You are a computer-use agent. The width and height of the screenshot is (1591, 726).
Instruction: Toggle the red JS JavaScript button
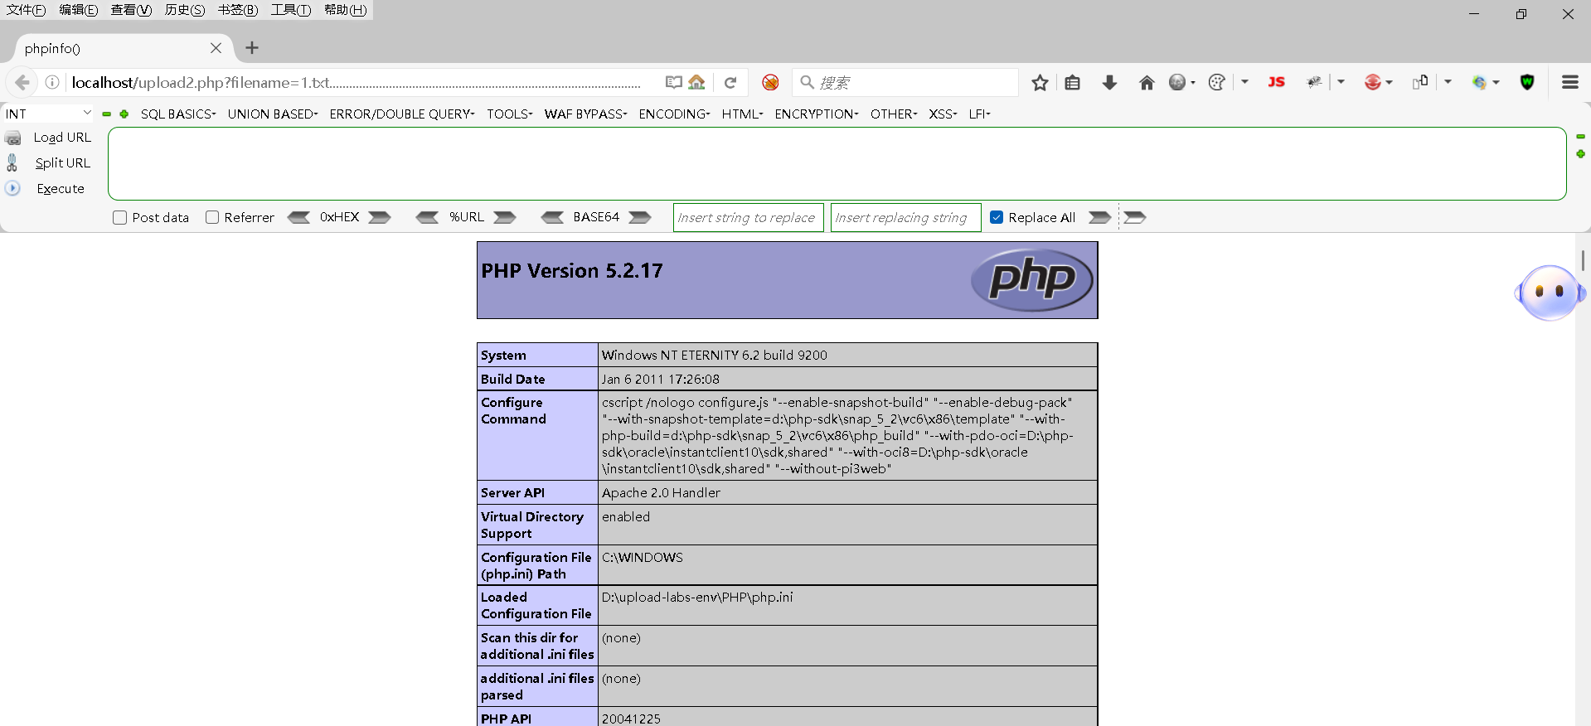coord(1276,82)
